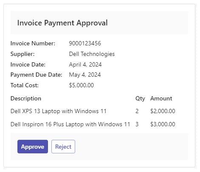
Task: Click the Amount column header
Action: pyautogui.click(x=161, y=98)
